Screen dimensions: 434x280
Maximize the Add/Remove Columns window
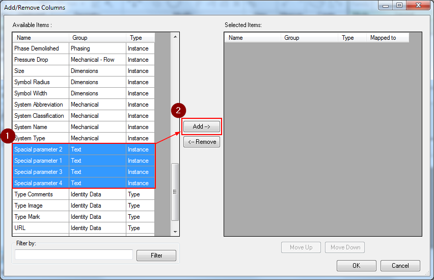tap(399, 5)
